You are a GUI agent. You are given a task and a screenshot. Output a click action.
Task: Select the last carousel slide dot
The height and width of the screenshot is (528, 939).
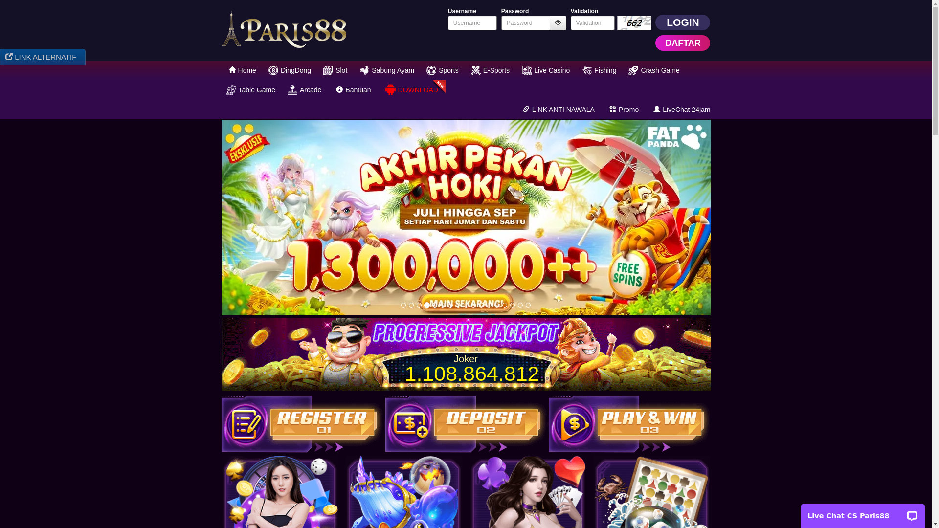pyautogui.click(x=528, y=305)
